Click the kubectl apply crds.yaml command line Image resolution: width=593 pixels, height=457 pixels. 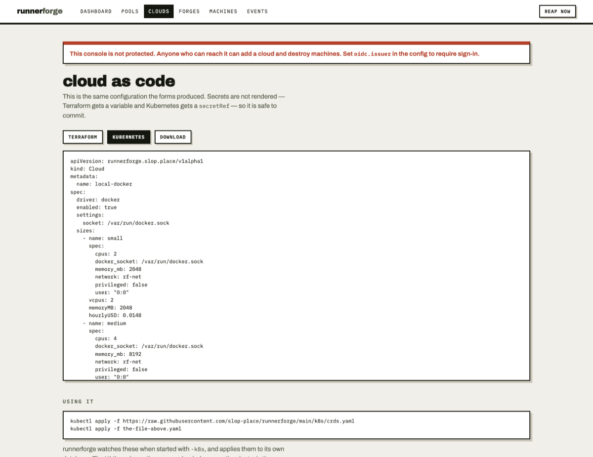click(x=212, y=421)
